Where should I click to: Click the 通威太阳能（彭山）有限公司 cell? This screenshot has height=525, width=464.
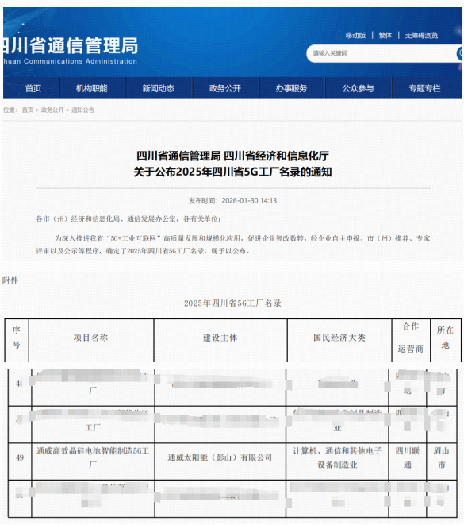pos(220,457)
